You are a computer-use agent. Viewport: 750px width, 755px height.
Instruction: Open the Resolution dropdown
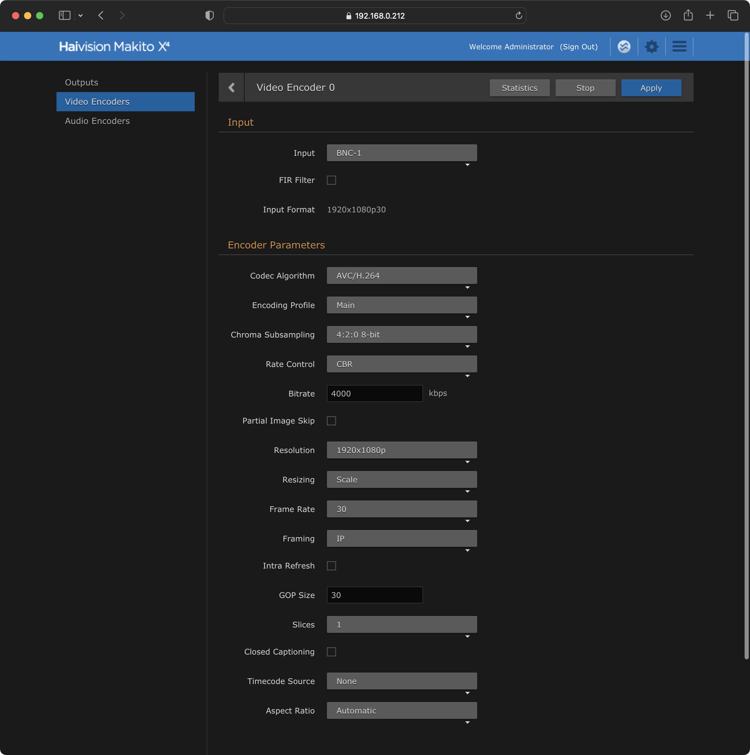click(x=401, y=450)
